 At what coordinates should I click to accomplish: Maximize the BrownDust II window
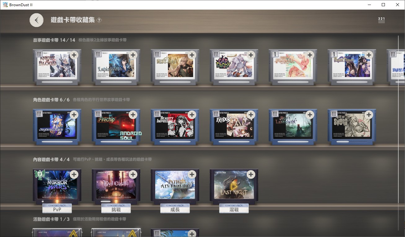(383, 5)
